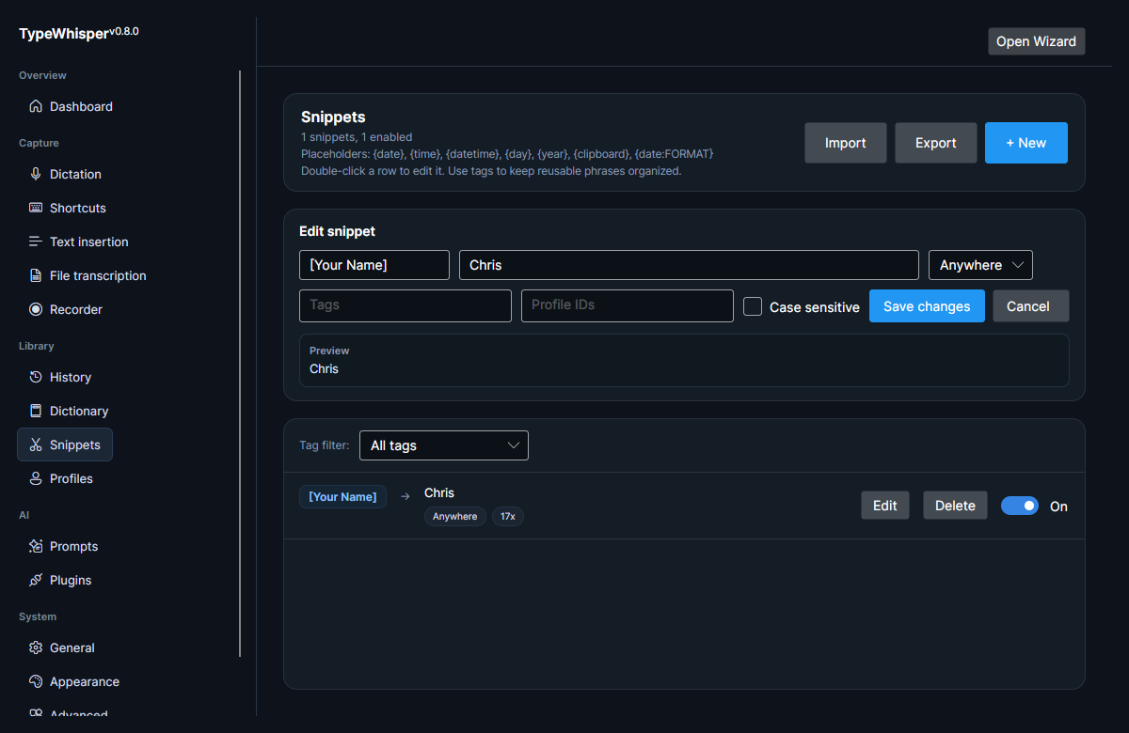Open the Anywhere scope dropdown
Screen dimensions: 1129x733
point(980,265)
